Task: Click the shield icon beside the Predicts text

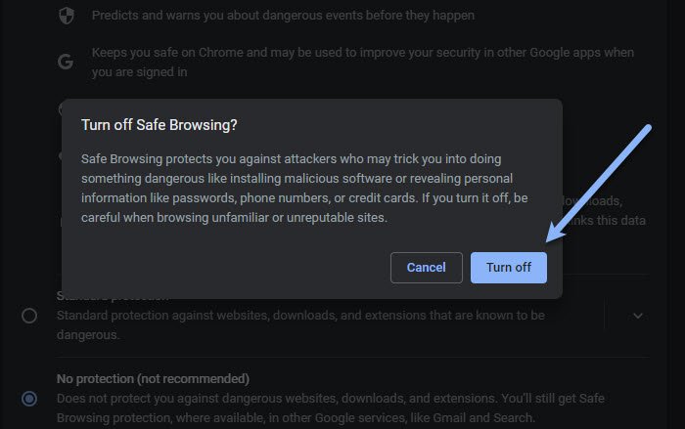Action: pos(67,16)
